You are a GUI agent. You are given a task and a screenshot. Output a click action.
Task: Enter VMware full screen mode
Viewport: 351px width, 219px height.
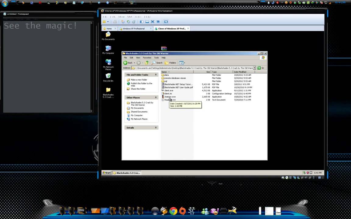(x=152, y=22)
